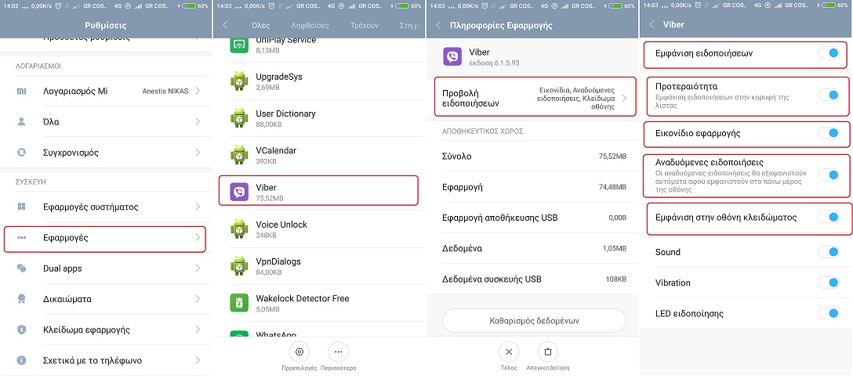
Task: Open the Δικαιώματα chevron
Action: tap(198, 299)
